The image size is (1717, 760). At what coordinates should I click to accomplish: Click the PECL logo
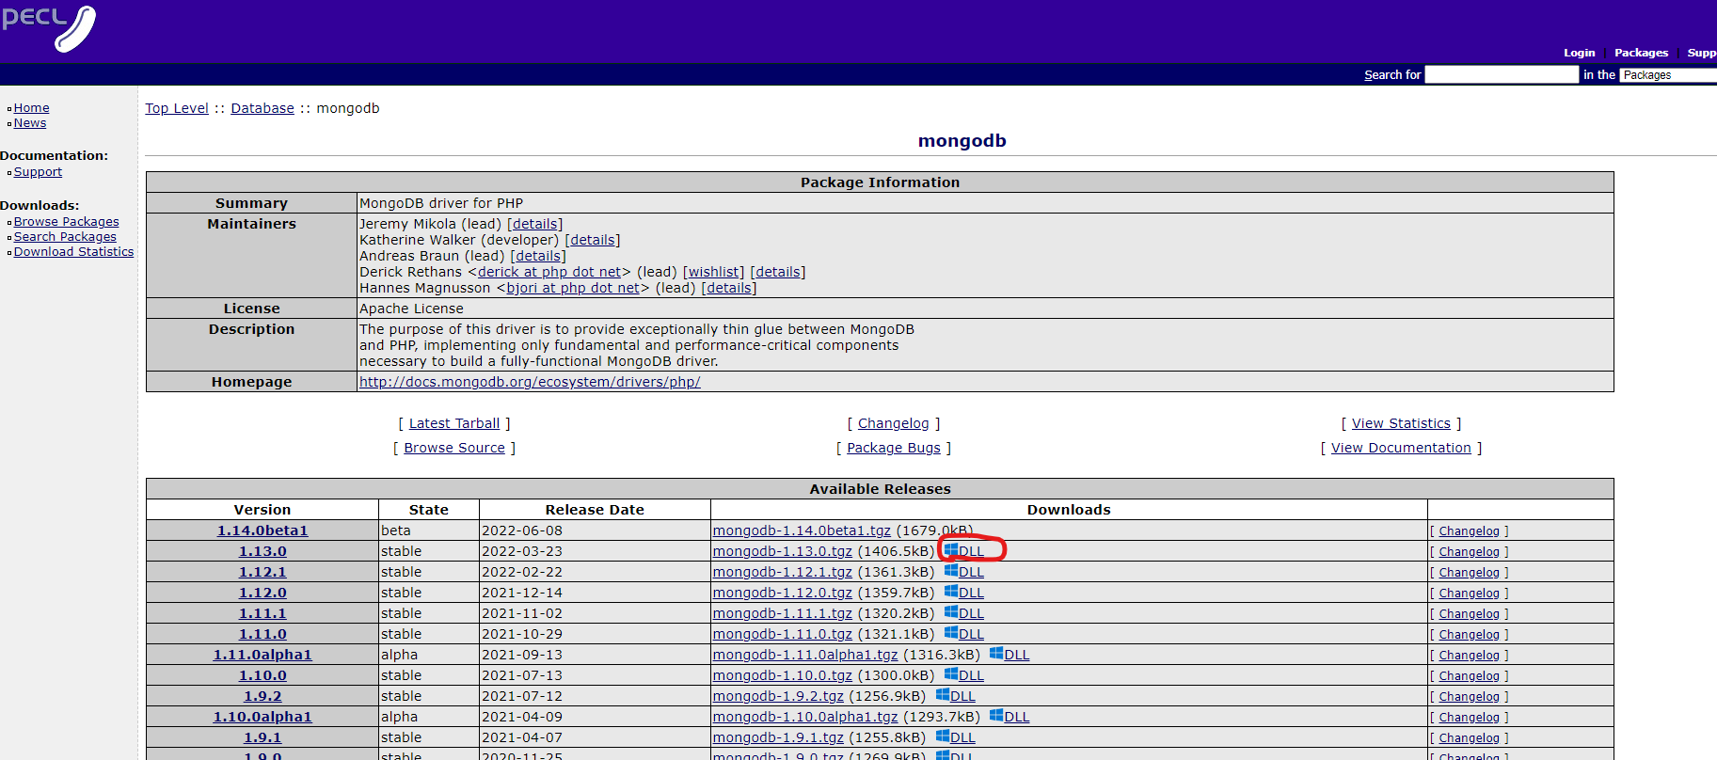49,28
